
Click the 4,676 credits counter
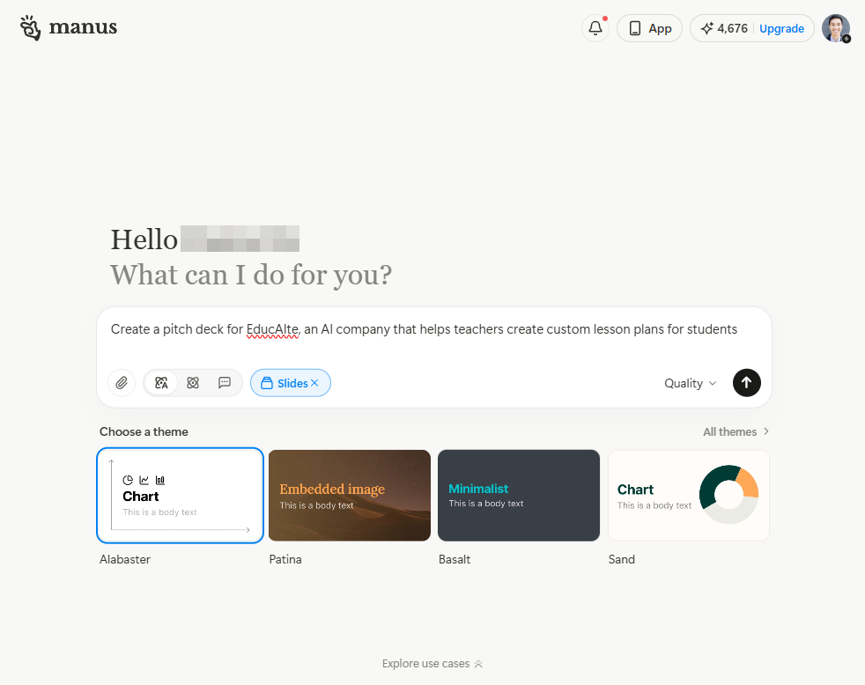(724, 28)
